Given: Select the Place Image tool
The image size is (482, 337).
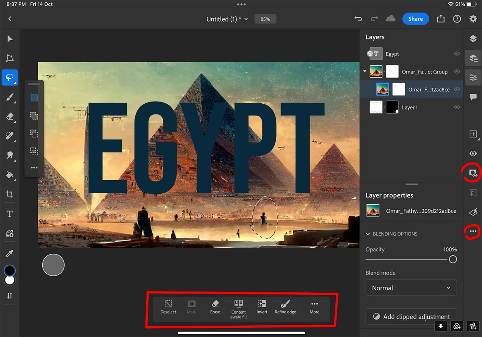Looking at the screenshot, I should pos(10,233).
